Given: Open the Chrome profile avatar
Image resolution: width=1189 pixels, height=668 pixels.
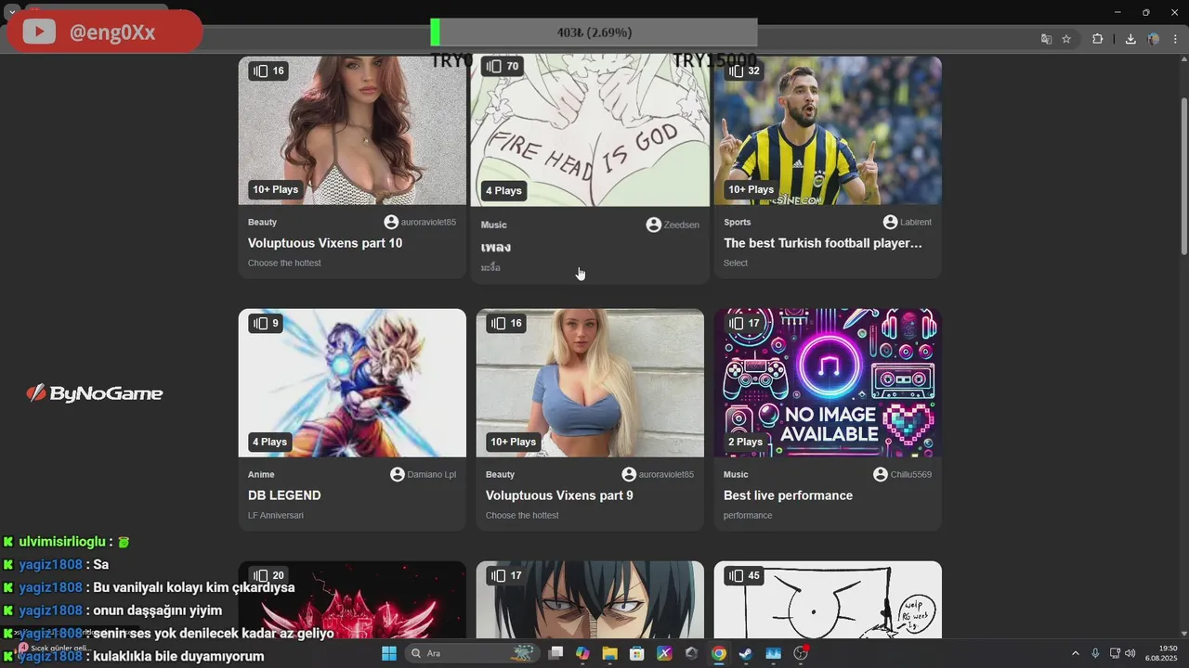Looking at the screenshot, I should point(1154,39).
